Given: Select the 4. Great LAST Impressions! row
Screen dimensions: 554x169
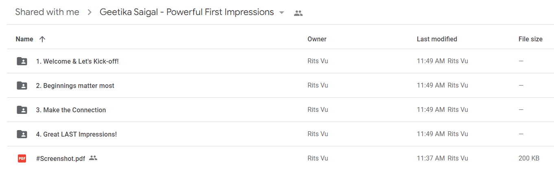Looking at the screenshot, I should [x=280, y=134].
